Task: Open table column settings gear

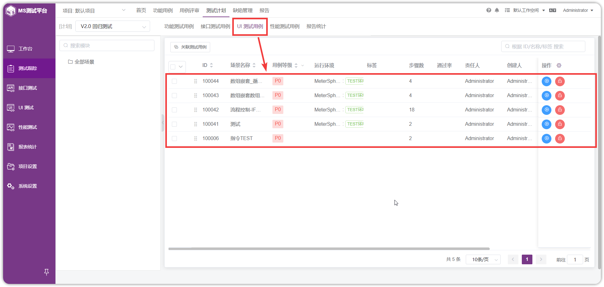Action: pos(559,65)
